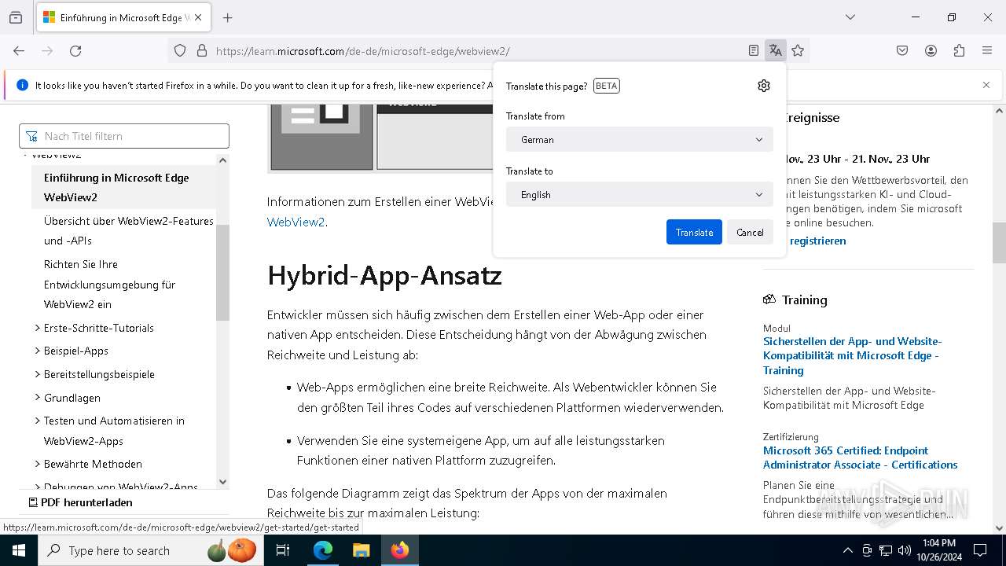Open the Translate from German dropdown
The image size is (1006, 566).
tap(640, 139)
